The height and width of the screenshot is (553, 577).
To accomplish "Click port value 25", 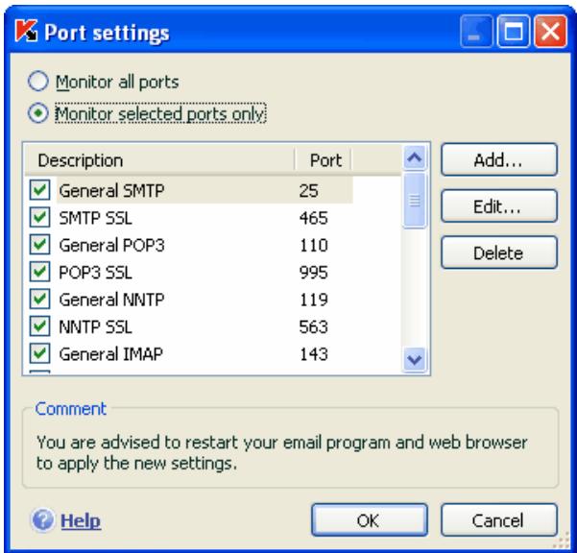I will pos(308,191).
